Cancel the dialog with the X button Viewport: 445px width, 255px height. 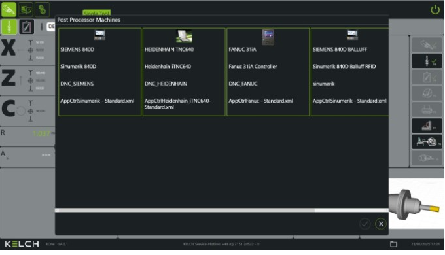click(381, 224)
